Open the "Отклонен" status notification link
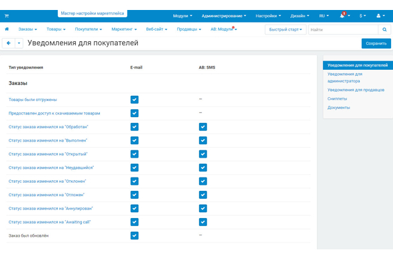Viewport: 393px width, 260px height. (x=47, y=181)
